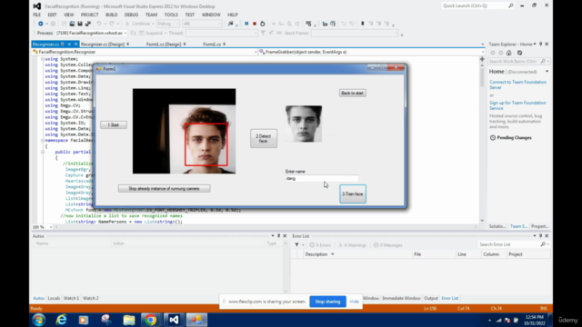Pin the Error List panel
582x327 pixels.
point(540,236)
